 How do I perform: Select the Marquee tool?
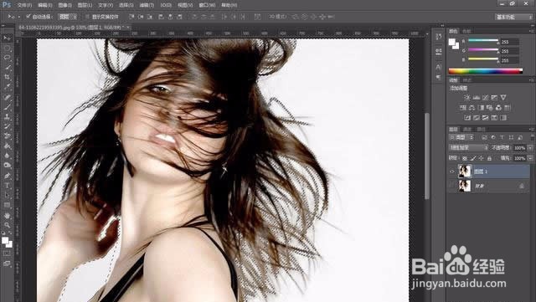point(7,49)
